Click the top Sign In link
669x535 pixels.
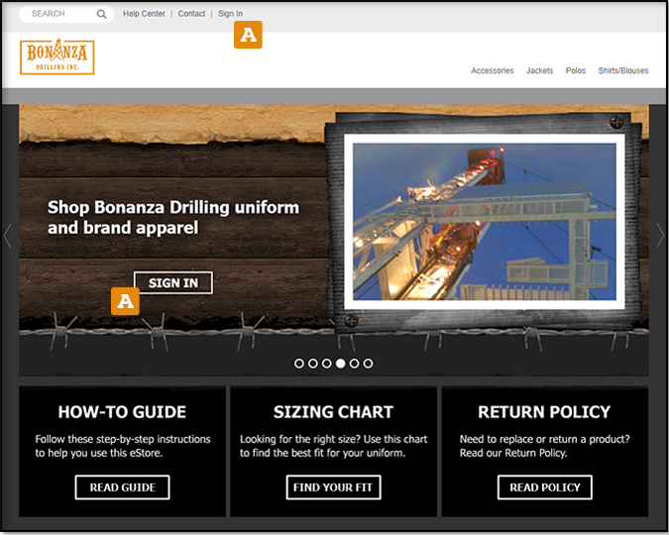[230, 14]
